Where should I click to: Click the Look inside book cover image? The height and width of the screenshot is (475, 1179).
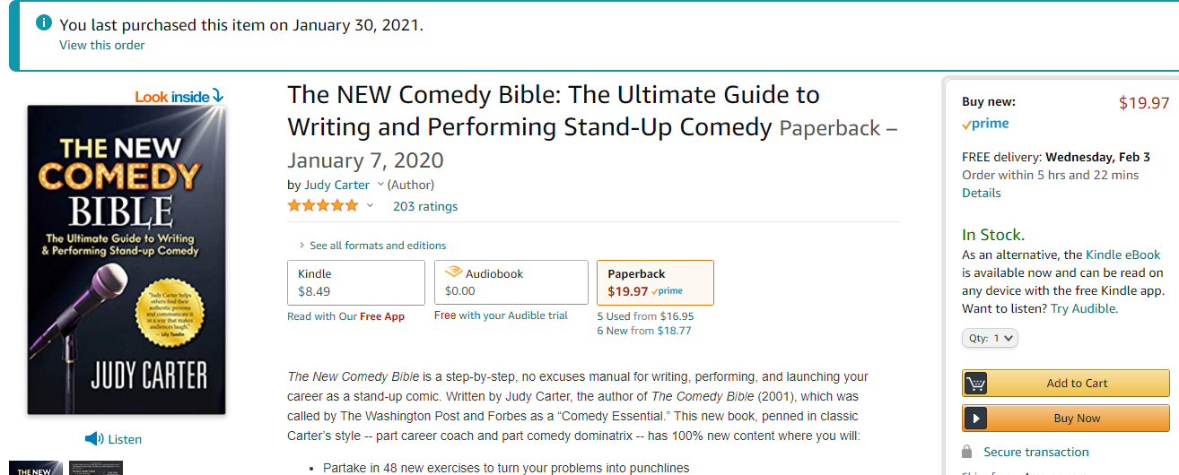coord(127,260)
